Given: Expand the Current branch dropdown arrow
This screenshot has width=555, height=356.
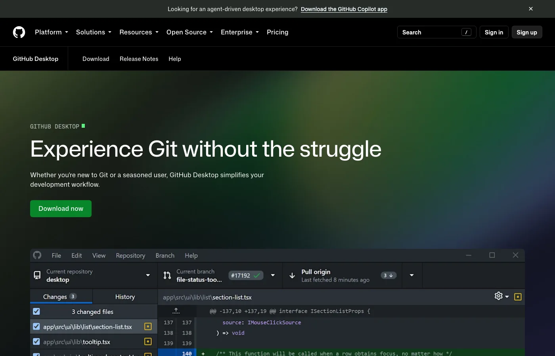Looking at the screenshot, I should click(x=273, y=275).
